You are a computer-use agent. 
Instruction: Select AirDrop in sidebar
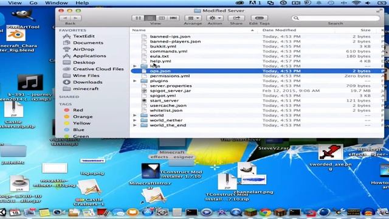click(83, 49)
